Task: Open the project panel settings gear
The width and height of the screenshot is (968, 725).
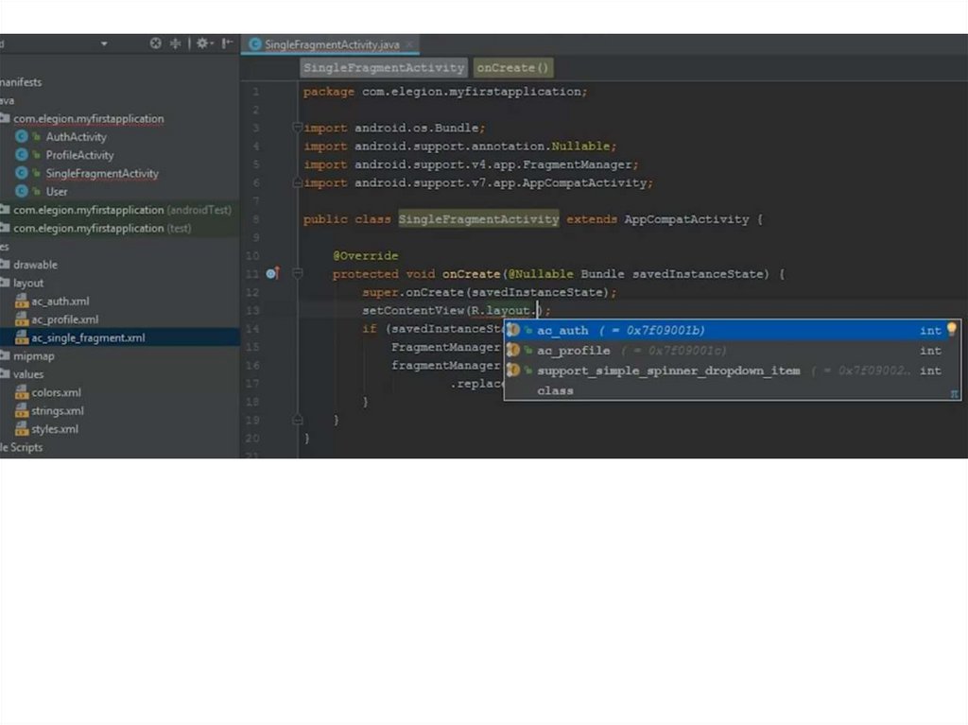Action: [201, 43]
